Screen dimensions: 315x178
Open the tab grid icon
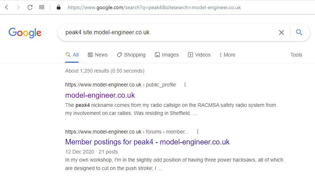[x=42, y=7]
